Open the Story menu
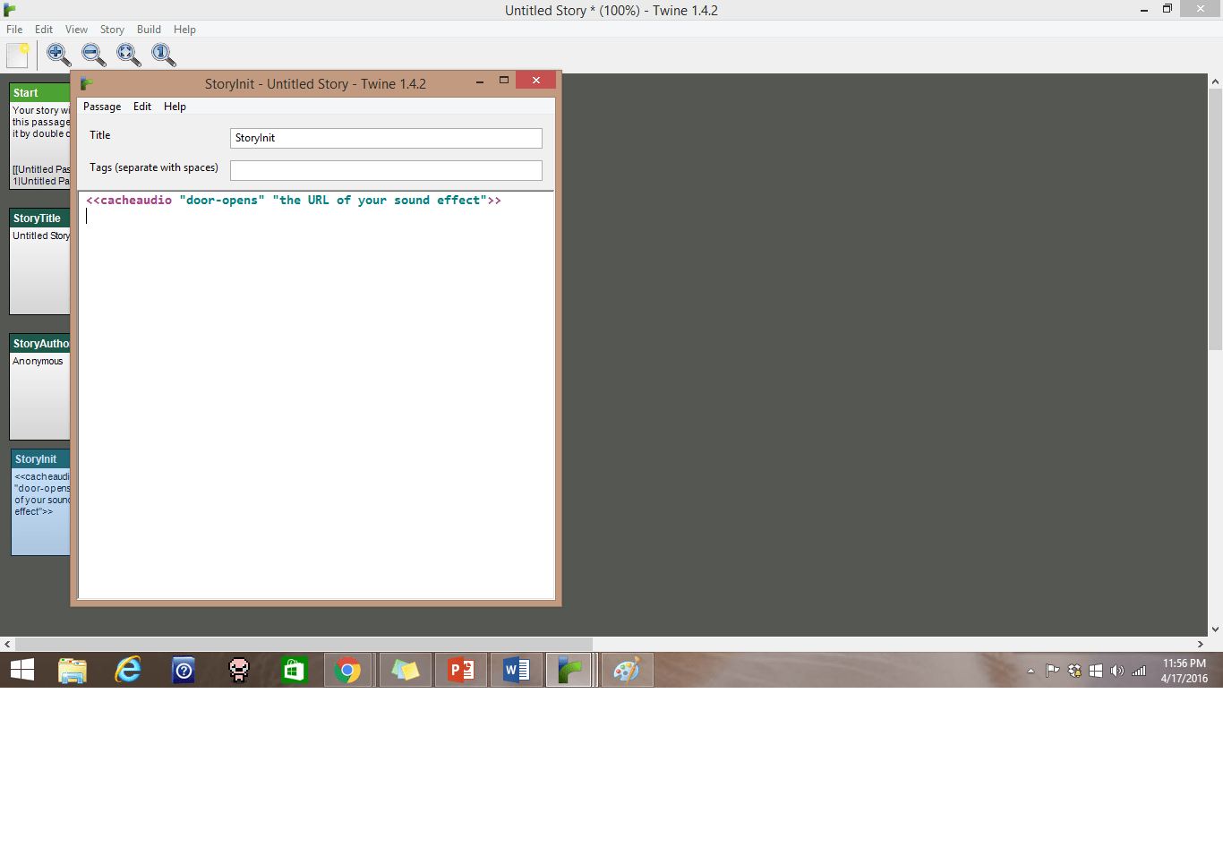The height and width of the screenshot is (856, 1223). point(112,30)
